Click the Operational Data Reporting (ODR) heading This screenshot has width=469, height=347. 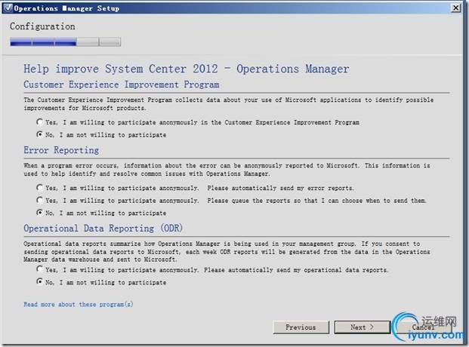(103, 229)
